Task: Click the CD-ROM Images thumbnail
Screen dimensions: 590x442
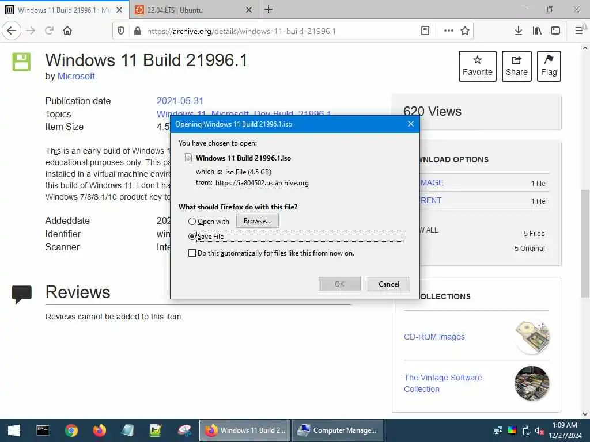Action: tap(532, 337)
